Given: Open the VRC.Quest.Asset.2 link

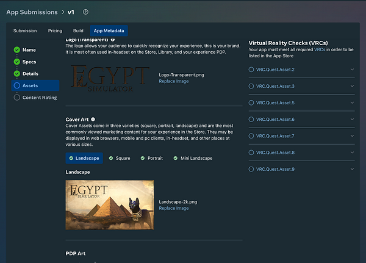Looking at the screenshot, I should pyautogui.click(x=275, y=70).
